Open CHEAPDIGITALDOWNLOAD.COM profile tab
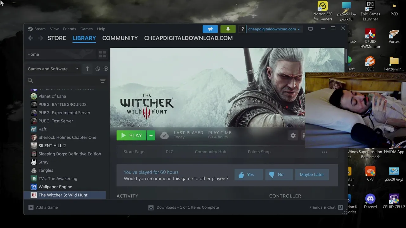The height and width of the screenshot is (228, 406). pos(188,38)
